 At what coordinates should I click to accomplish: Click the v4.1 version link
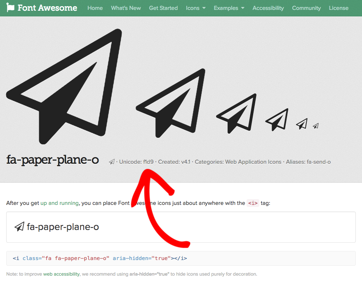185,162
